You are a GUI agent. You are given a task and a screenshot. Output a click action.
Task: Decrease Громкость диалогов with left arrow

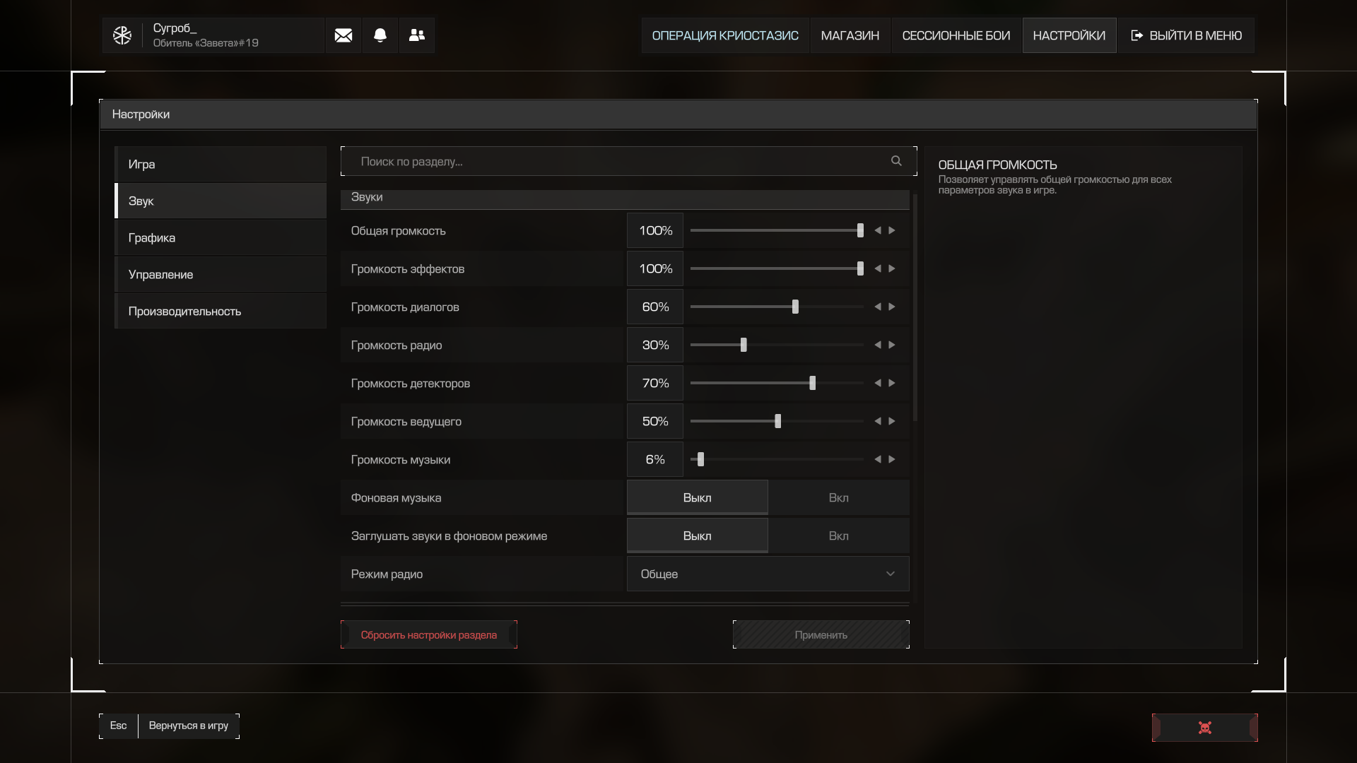(878, 307)
